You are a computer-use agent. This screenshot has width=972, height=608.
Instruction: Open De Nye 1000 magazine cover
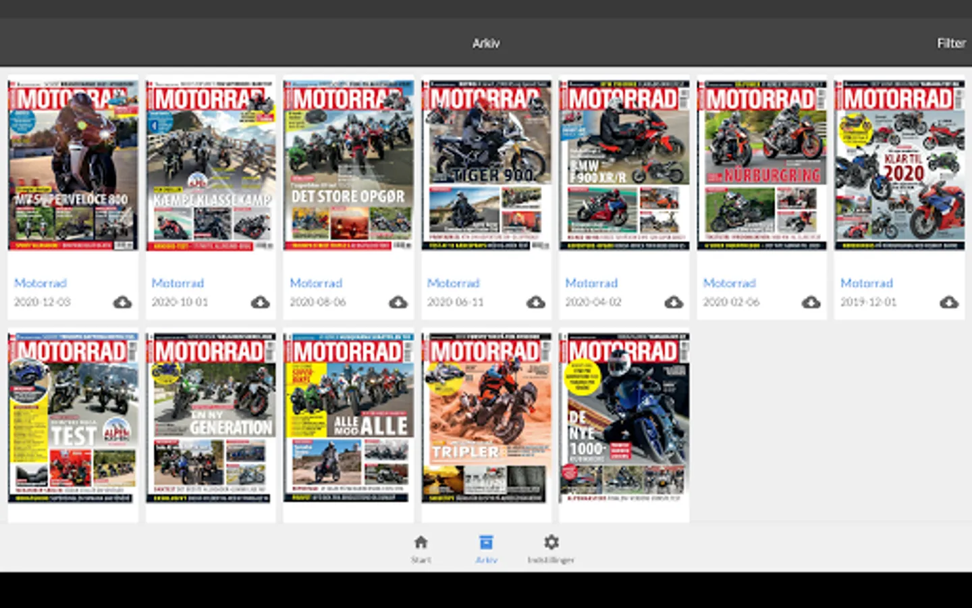coord(624,417)
